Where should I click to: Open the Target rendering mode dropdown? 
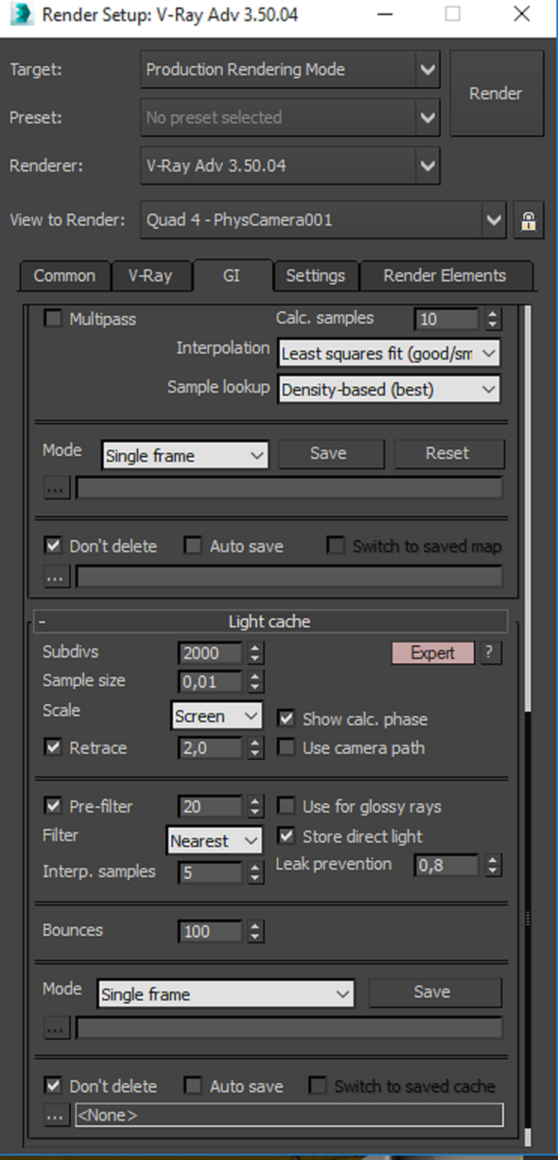(290, 69)
